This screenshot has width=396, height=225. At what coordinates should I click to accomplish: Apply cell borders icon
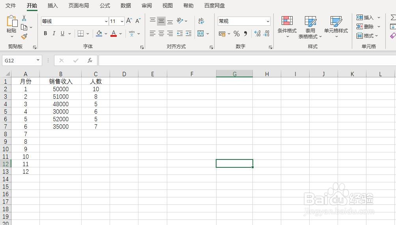pos(80,34)
